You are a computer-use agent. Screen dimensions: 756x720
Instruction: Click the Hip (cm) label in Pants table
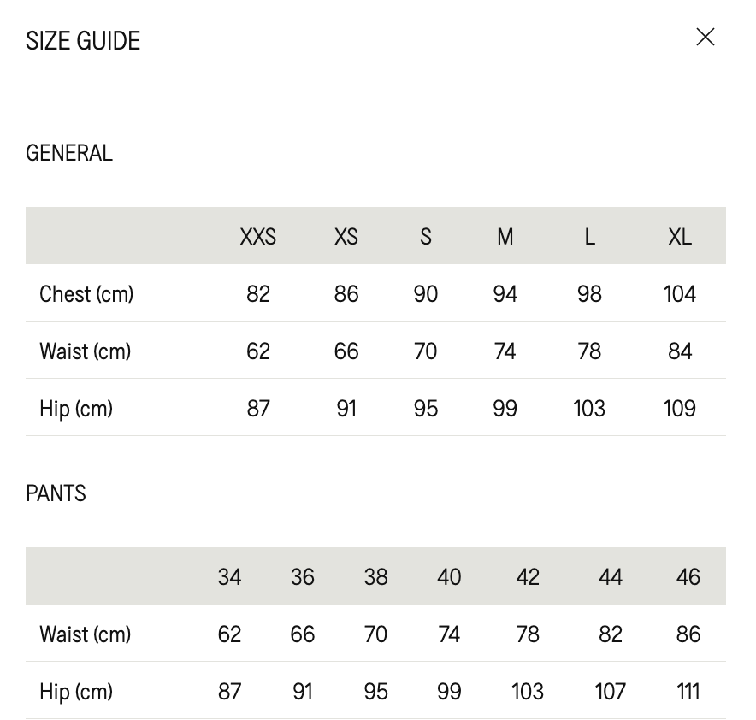[76, 692]
